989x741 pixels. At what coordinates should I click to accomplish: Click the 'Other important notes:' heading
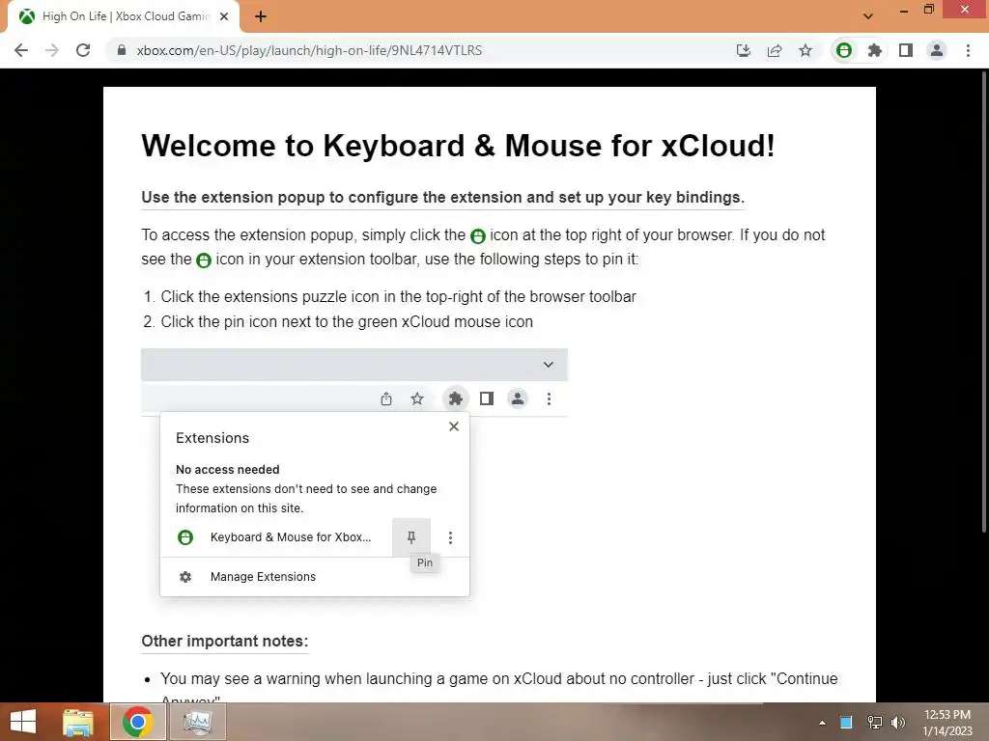pyautogui.click(x=224, y=642)
